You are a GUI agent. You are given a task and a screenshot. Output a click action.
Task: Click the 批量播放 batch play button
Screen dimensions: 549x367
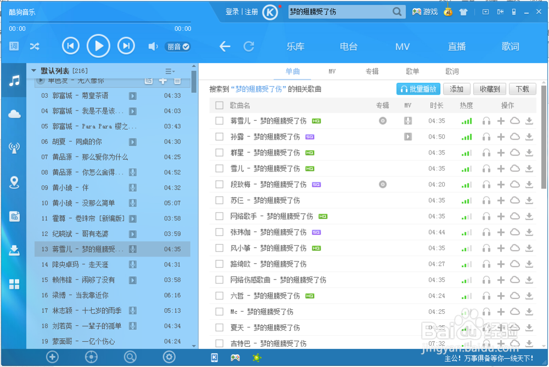point(418,88)
